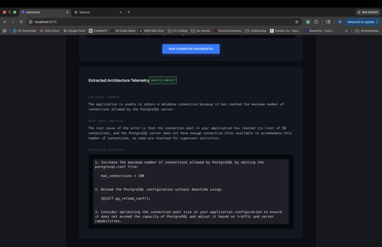Open the apps grid in bookmarks bar

tap(4, 31)
